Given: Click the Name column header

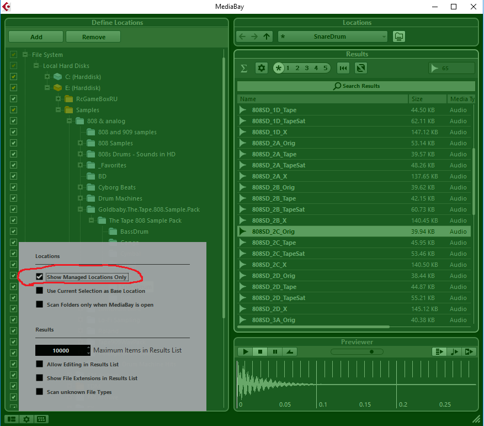Looking at the screenshot, I should [322, 99].
